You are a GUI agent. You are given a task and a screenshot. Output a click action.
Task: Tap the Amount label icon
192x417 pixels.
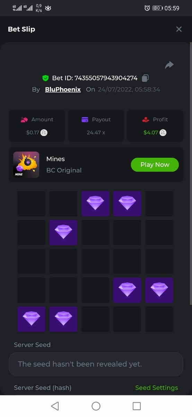pos(24,120)
